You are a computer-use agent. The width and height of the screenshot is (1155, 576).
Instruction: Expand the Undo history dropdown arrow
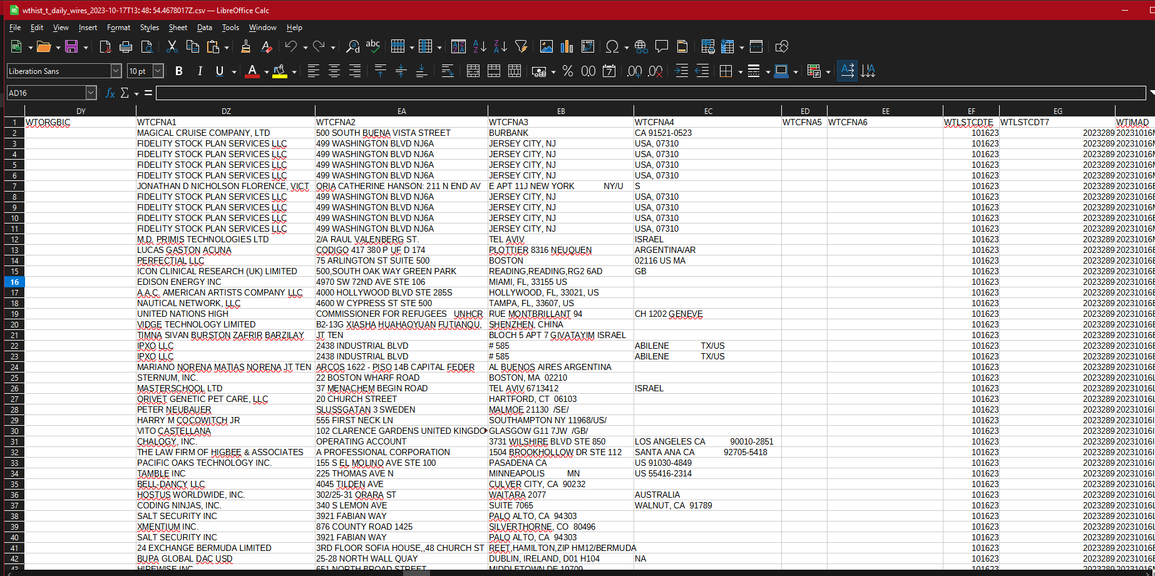point(305,47)
